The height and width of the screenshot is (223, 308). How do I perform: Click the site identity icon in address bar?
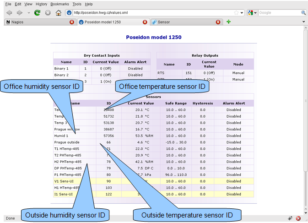[69, 13]
